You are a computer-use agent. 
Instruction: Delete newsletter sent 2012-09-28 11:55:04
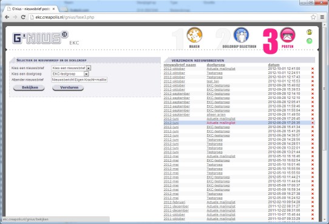[x=313, y=110]
